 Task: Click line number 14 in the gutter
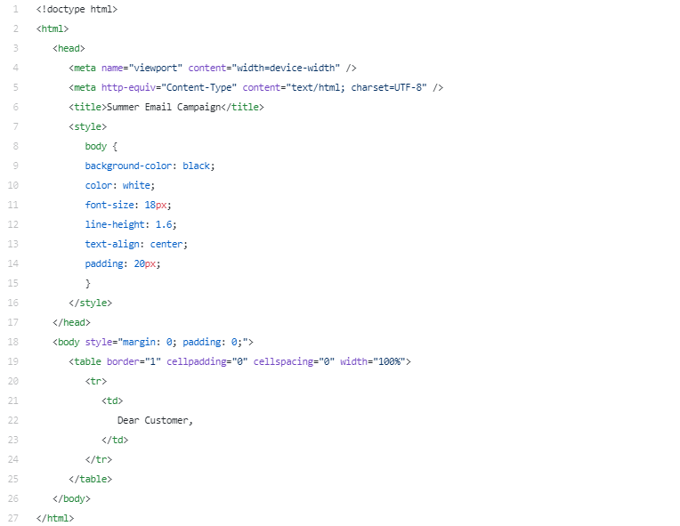pos(13,263)
